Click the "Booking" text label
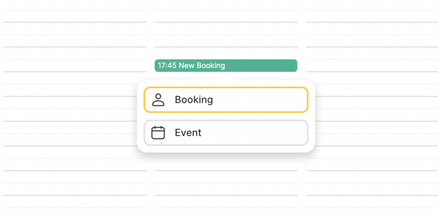 tap(194, 100)
